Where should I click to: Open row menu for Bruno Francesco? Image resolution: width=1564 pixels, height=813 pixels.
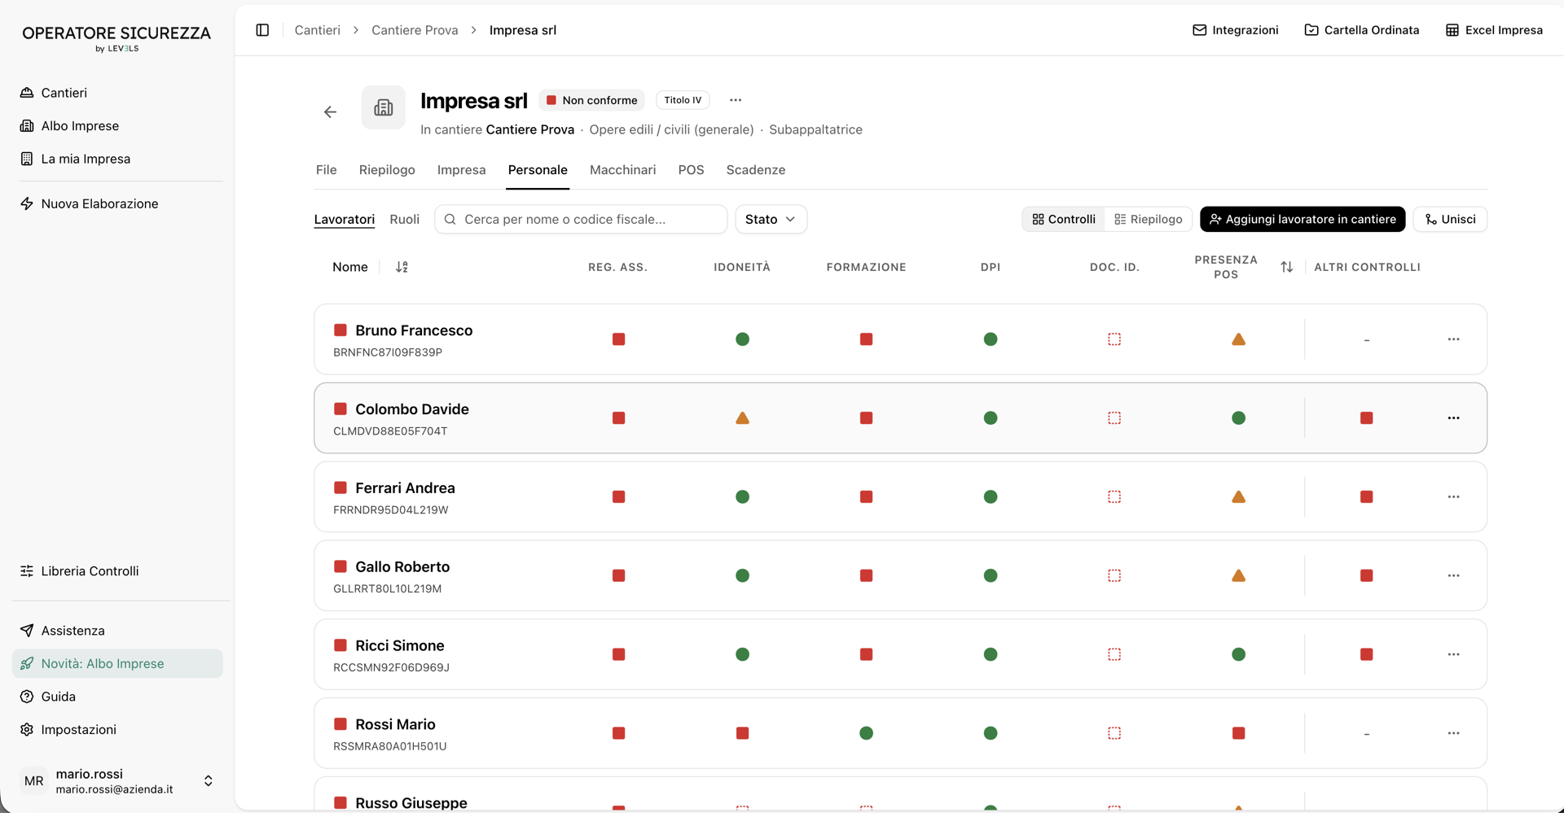point(1453,339)
